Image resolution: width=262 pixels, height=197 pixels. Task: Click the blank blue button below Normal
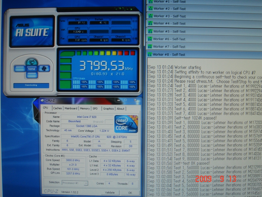pos(32,75)
